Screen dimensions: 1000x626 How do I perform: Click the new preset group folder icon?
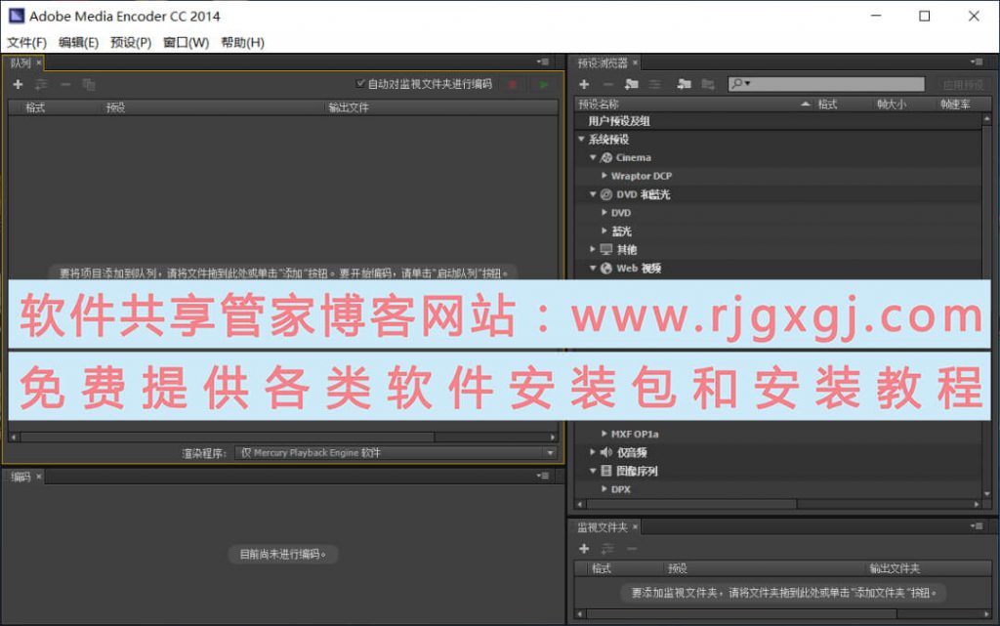pyautogui.click(x=632, y=84)
